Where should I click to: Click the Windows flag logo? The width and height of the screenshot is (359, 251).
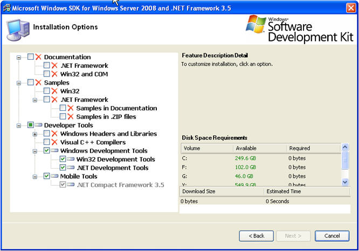(256, 24)
